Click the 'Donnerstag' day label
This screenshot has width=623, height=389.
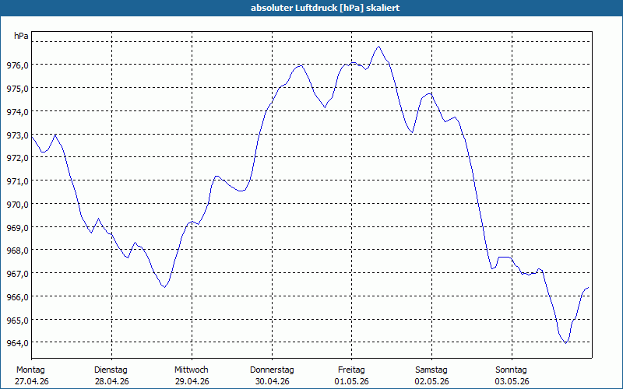pos(272,370)
